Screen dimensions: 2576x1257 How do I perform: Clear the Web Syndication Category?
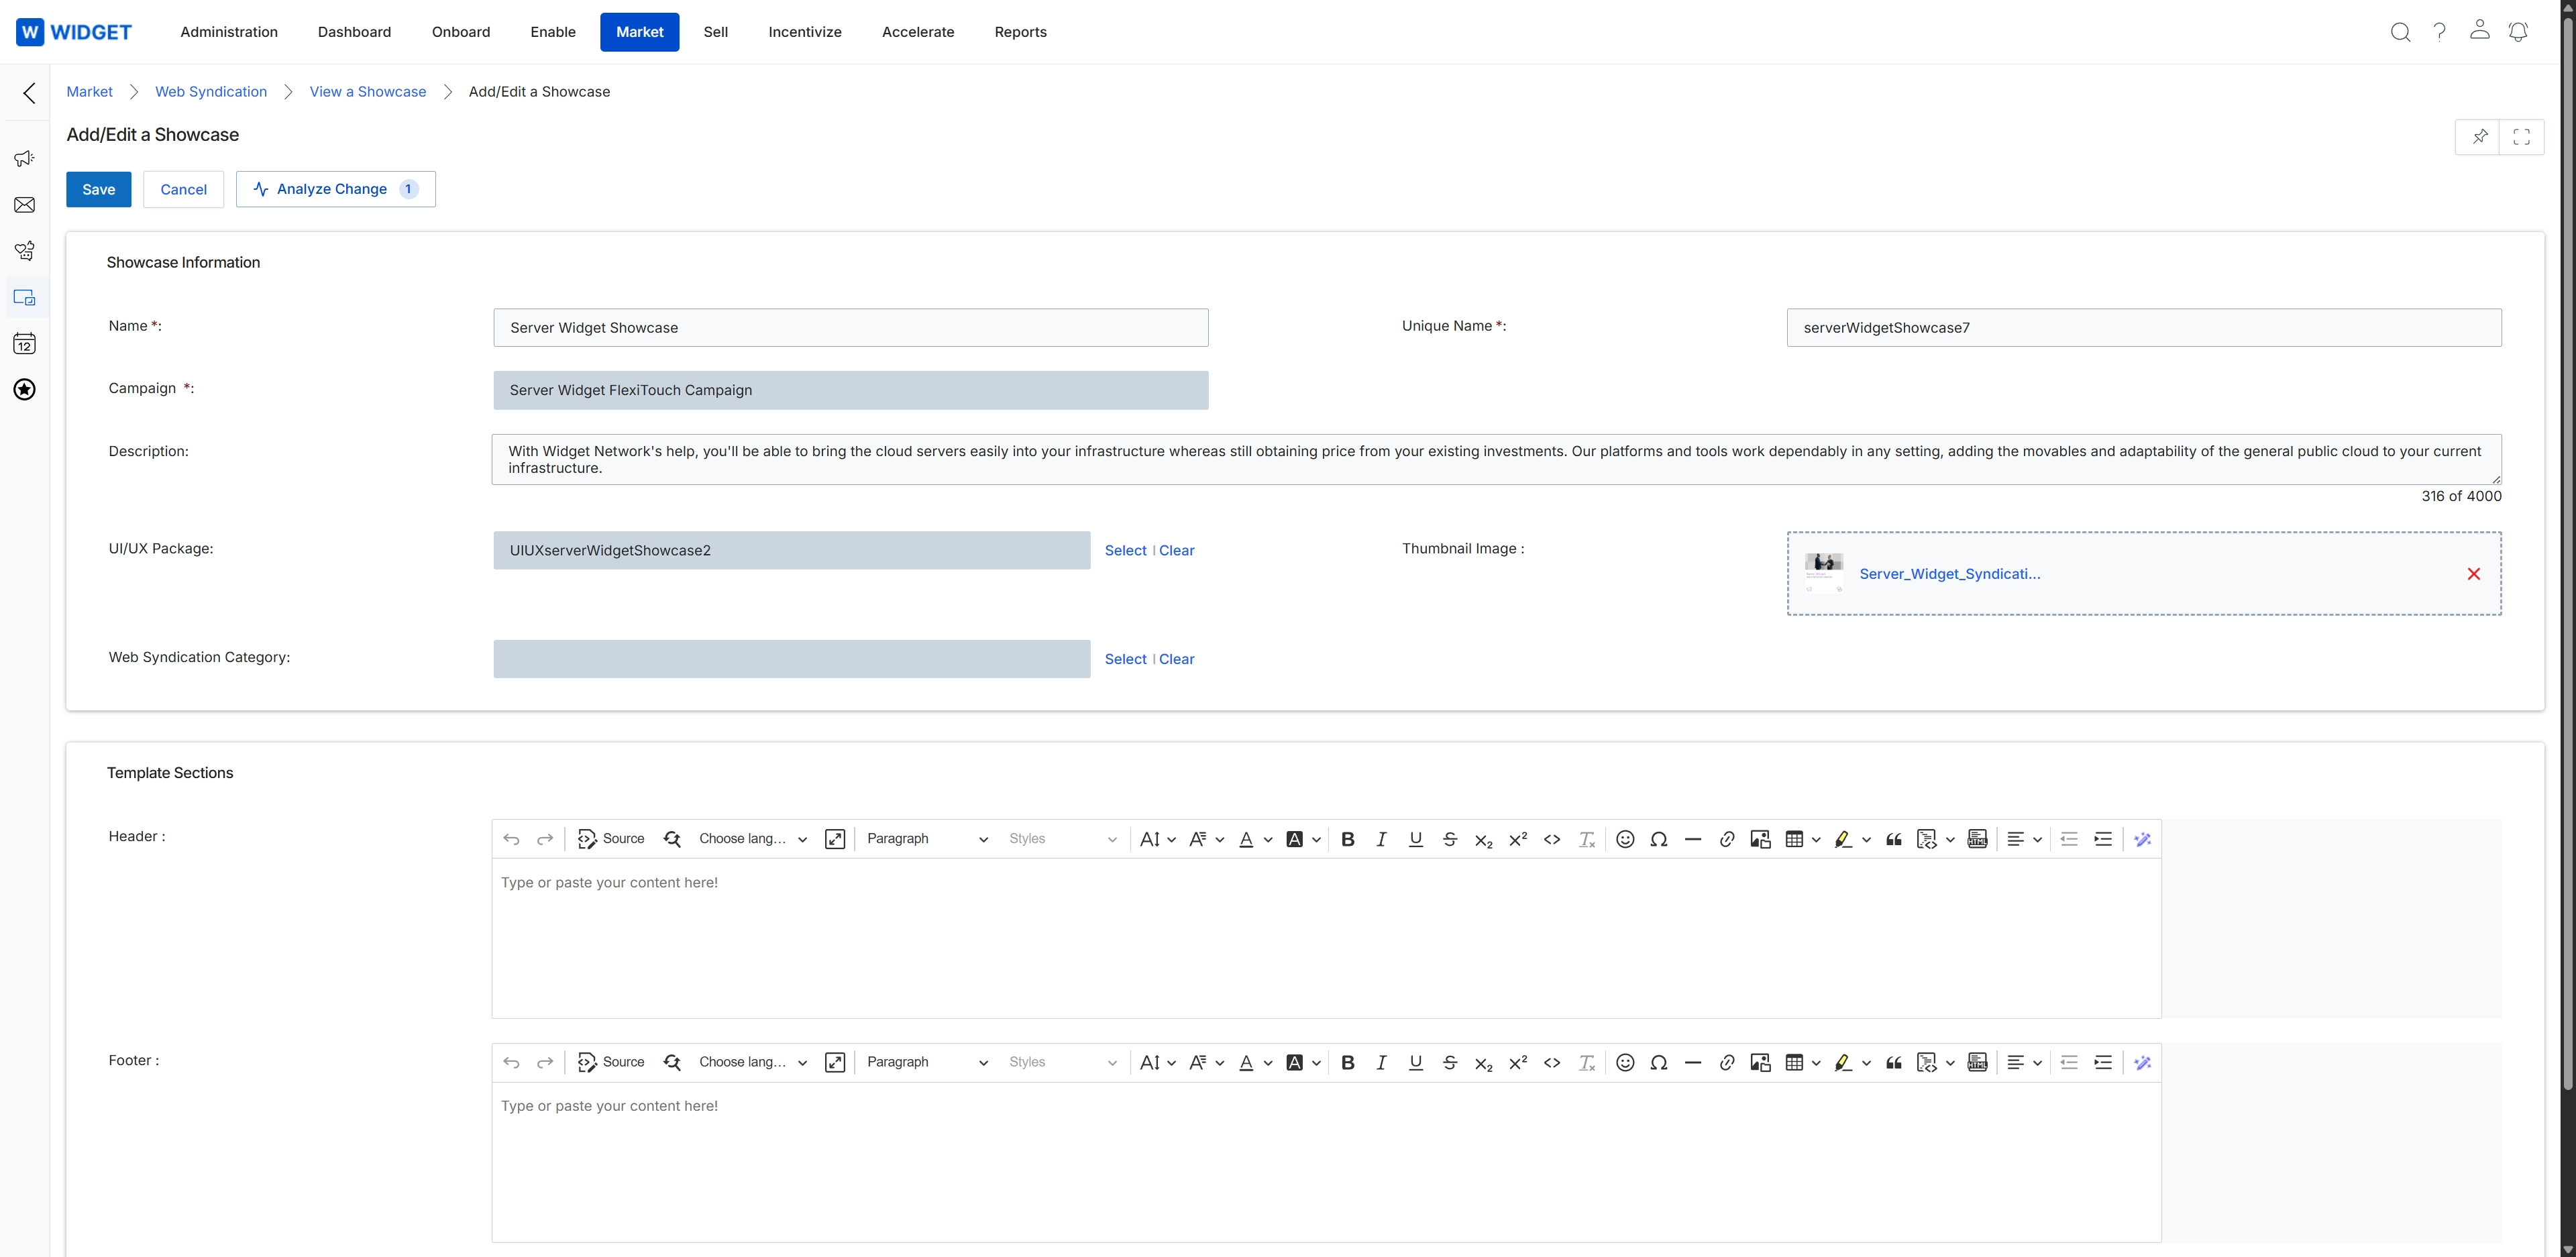pyautogui.click(x=1176, y=659)
